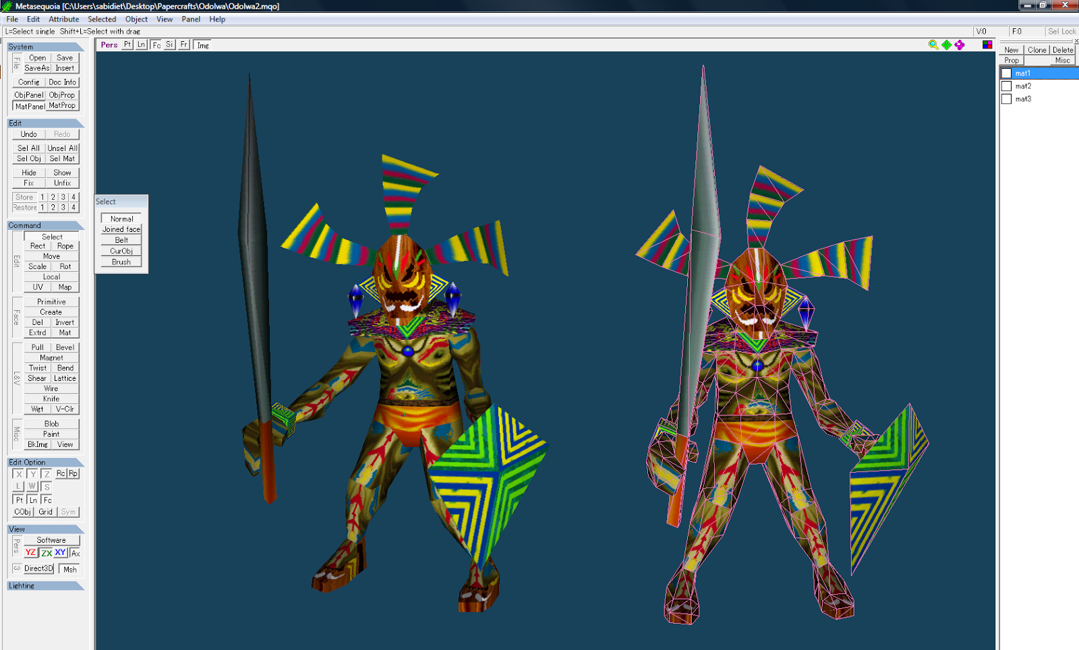The width and height of the screenshot is (1079, 650).
Task: Click the Undo button
Action: click(29, 134)
